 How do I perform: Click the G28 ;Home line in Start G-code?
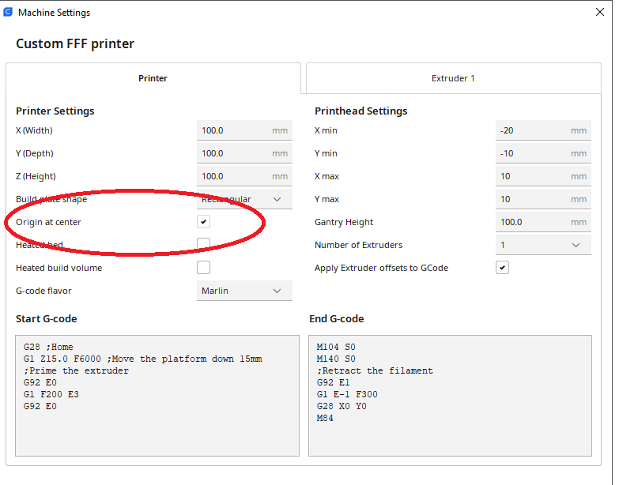pos(48,347)
